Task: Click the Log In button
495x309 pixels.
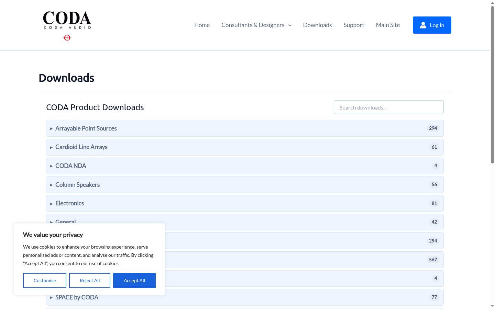Action: (x=432, y=25)
